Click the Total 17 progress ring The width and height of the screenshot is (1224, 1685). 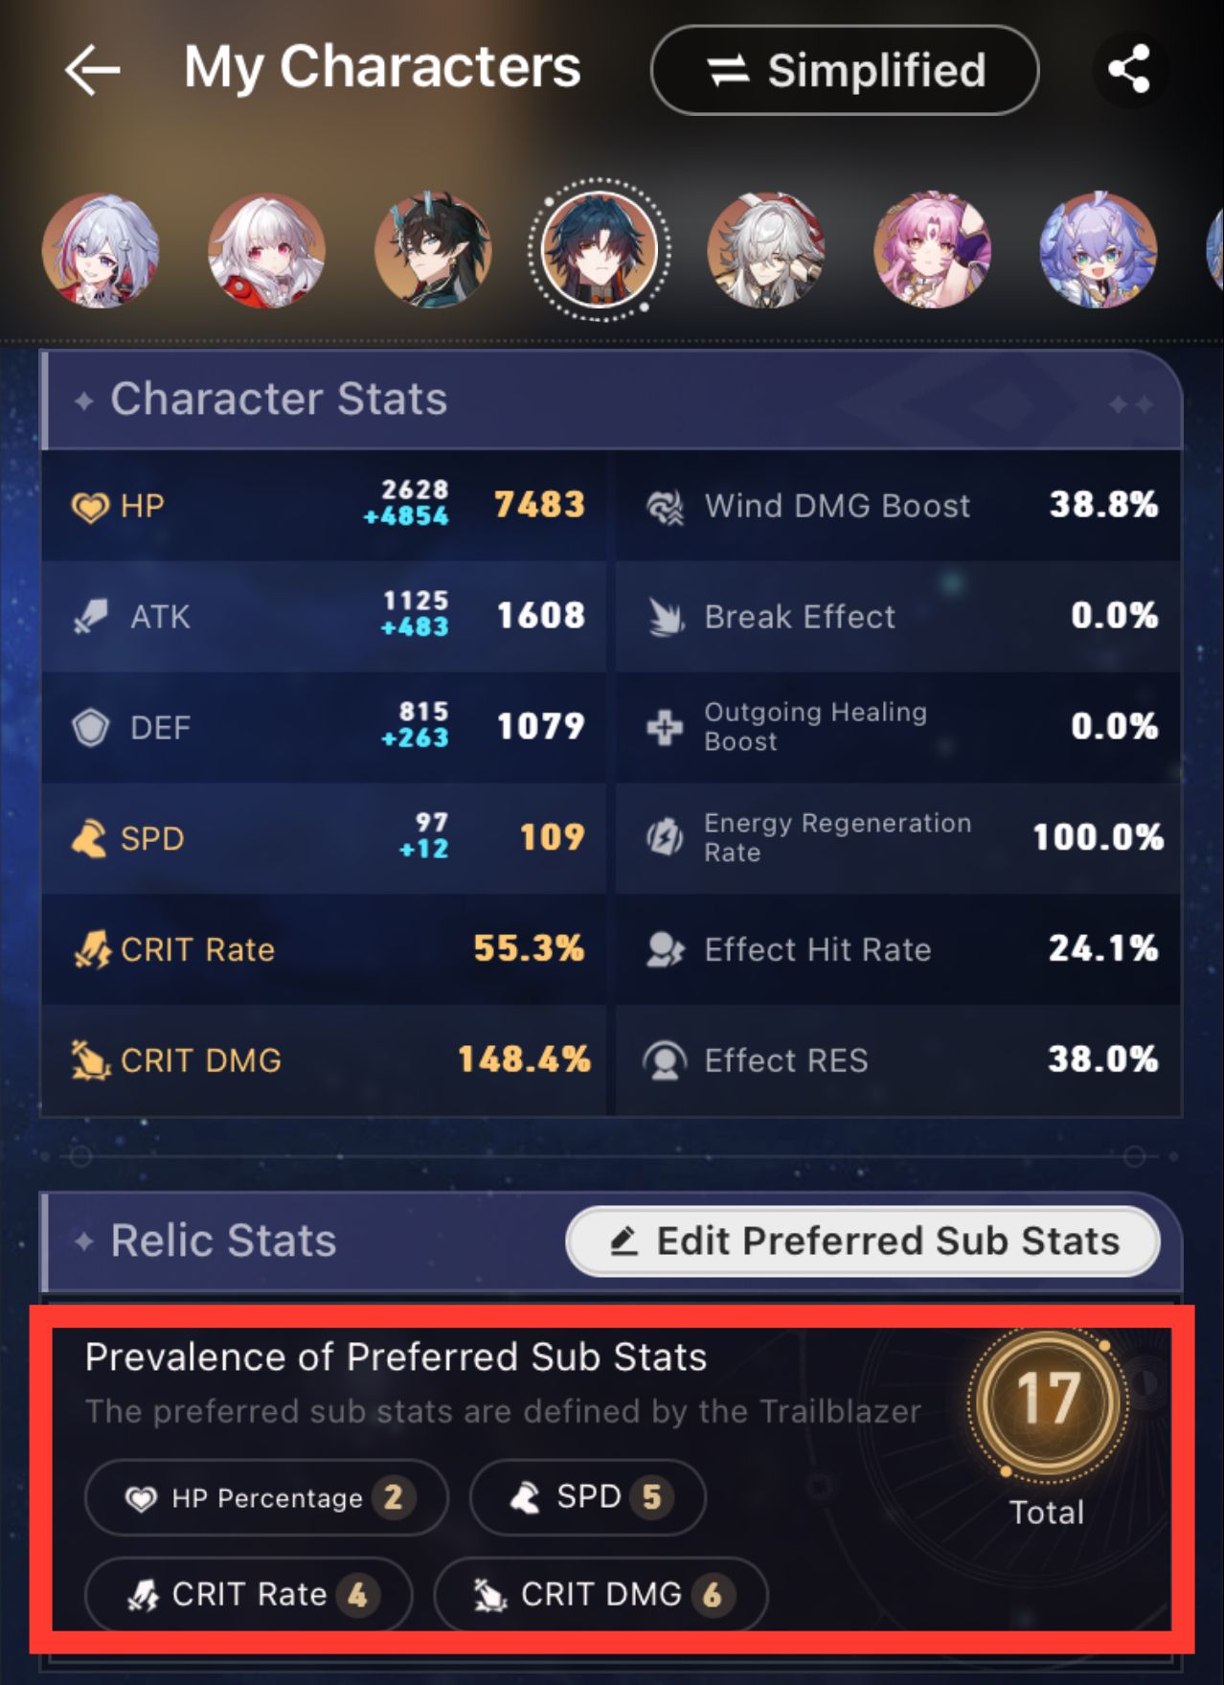tap(1047, 1399)
